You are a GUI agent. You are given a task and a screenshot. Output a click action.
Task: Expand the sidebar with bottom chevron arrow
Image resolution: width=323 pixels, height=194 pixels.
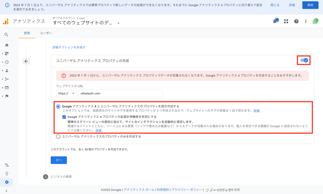(x=7, y=191)
